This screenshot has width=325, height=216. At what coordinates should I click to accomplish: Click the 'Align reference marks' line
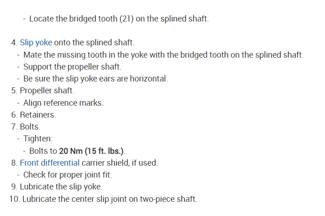pos(63,103)
